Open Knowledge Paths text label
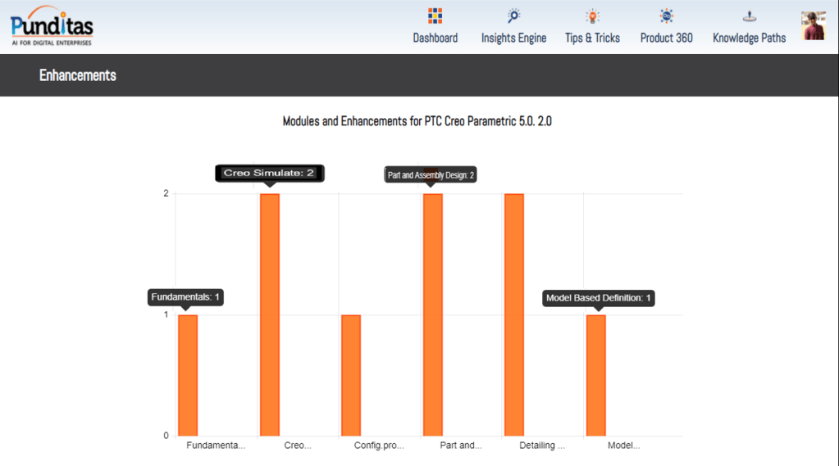 pyautogui.click(x=749, y=38)
